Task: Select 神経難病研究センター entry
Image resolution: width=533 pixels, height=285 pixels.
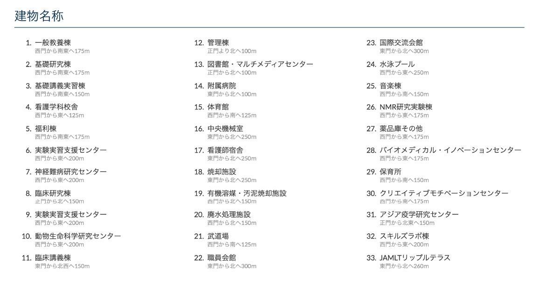Action: click(x=70, y=172)
